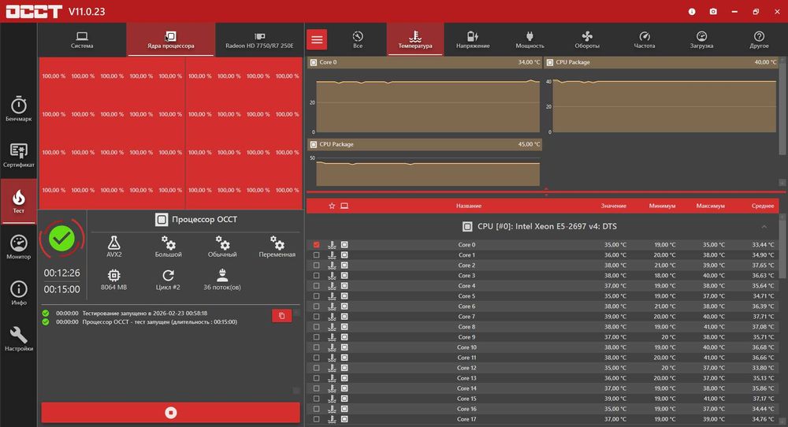Open the Инфо sidebar section
This screenshot has width=788, height=427.
point(19,293)
